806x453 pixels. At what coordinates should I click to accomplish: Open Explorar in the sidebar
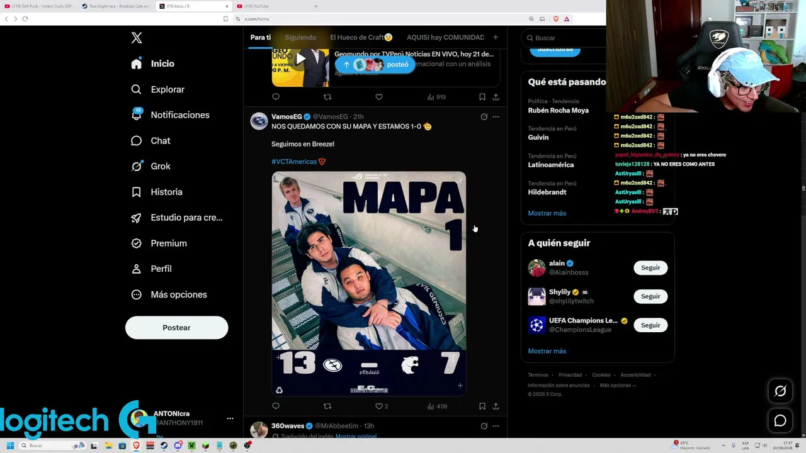click(x=158, y=89)
